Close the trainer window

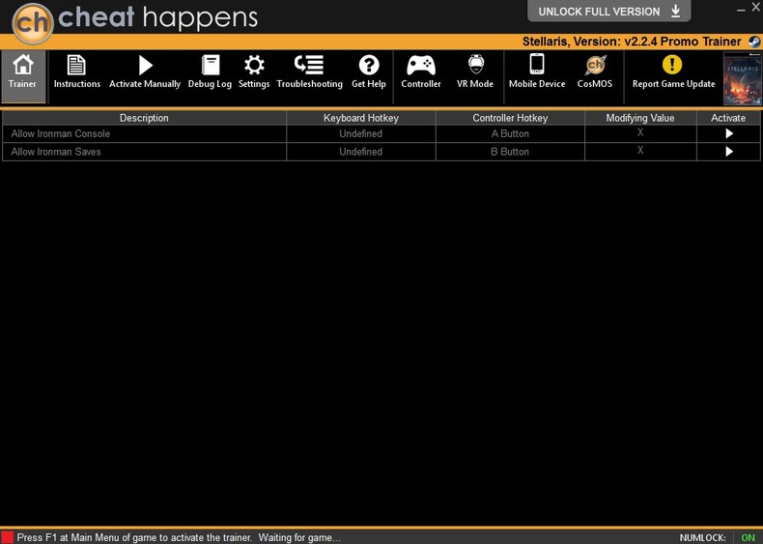coord(755,7)
